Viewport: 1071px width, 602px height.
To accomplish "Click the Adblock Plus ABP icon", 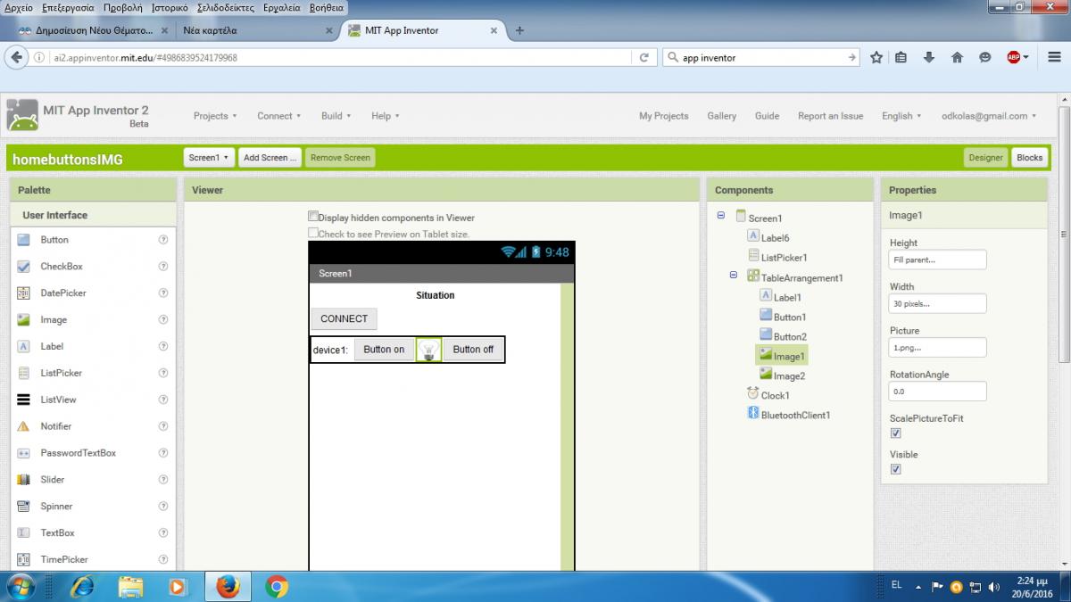I will (x=1014, y=57).
